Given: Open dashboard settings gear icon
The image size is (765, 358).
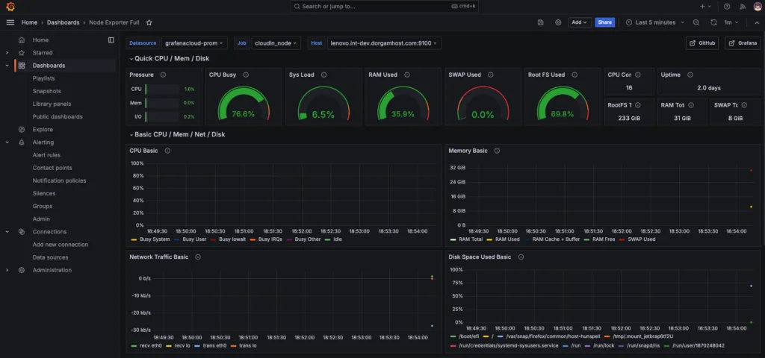Looking at the screenshot, I should [558, 22].
